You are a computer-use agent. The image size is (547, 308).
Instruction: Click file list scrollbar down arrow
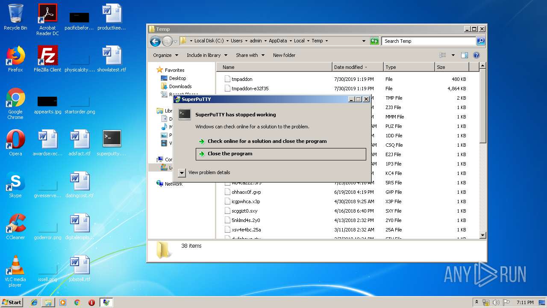pos(483,235)
